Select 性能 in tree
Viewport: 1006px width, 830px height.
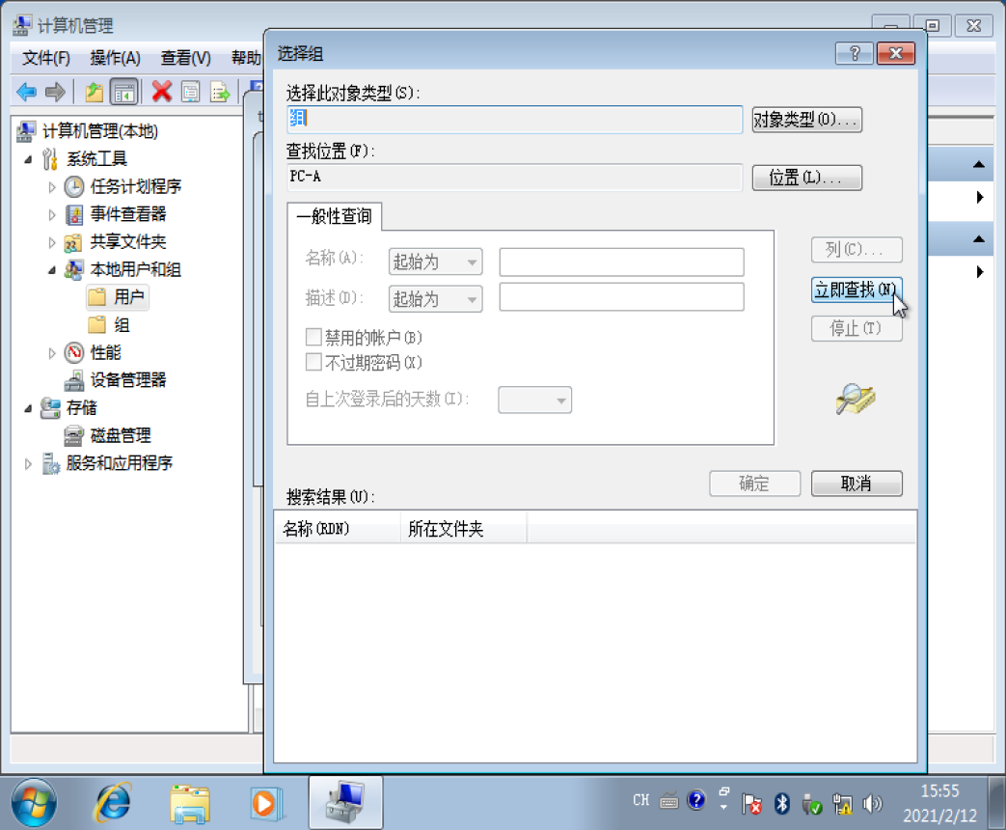coord(105,352)
